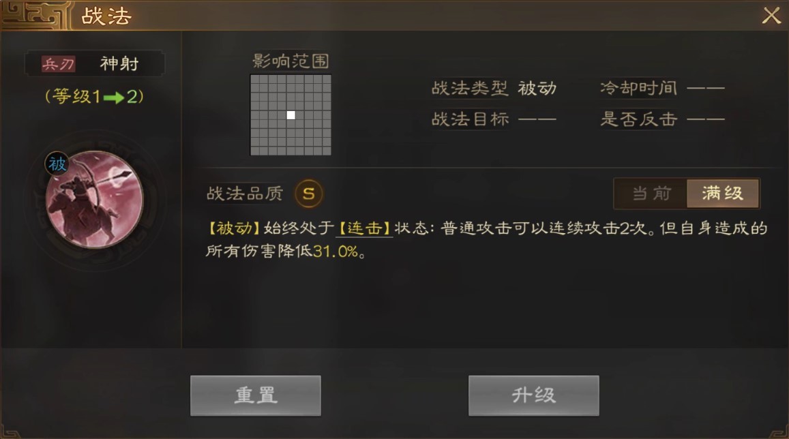This screenshot has width=789, height=439.
Task: Open the underlined 【连击】 keyword link
Action: point(363,228)
